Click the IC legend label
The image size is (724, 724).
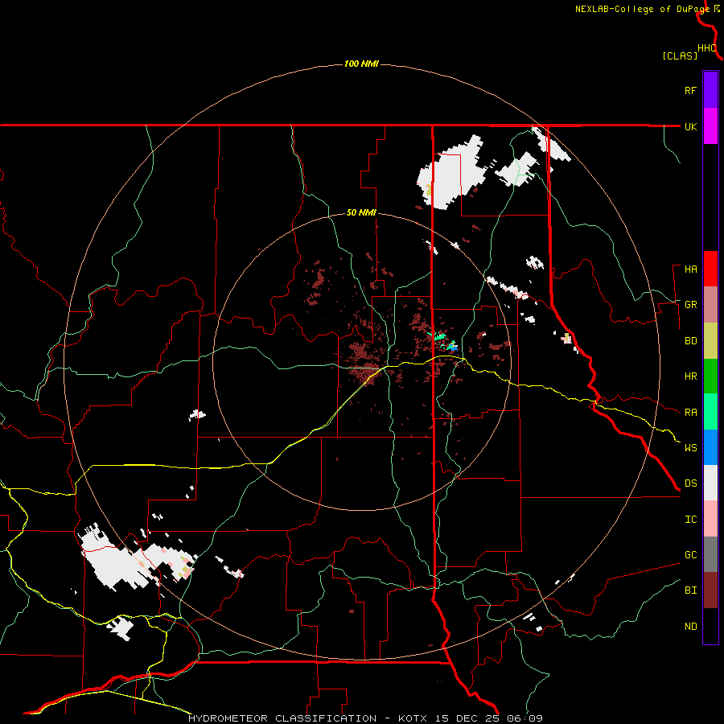[x=690, y=520]
